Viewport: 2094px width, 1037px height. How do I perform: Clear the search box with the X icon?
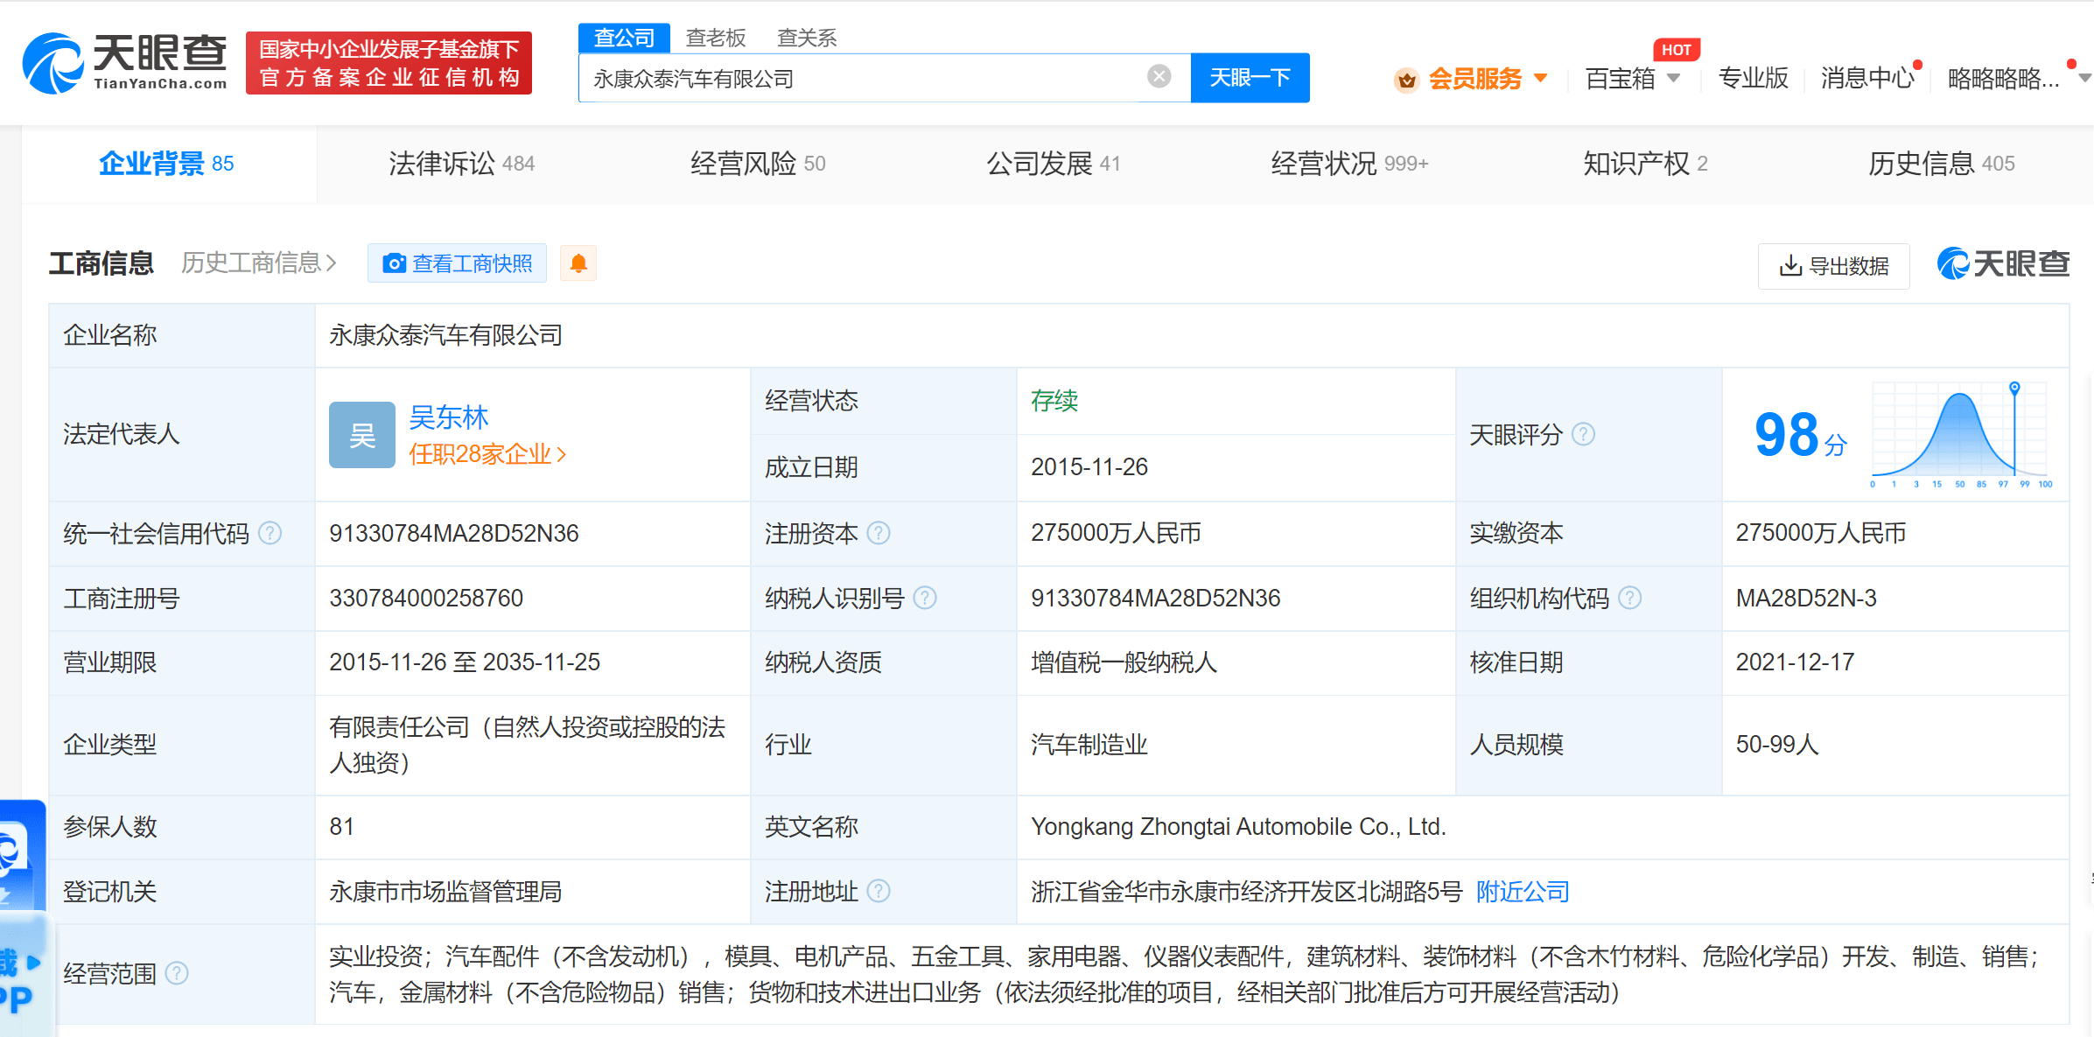(x=1159, y=77)
